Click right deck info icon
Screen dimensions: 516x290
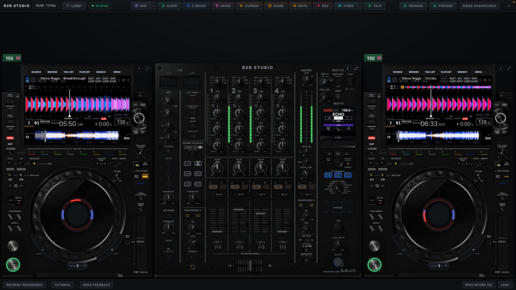(x=500, y=68)
